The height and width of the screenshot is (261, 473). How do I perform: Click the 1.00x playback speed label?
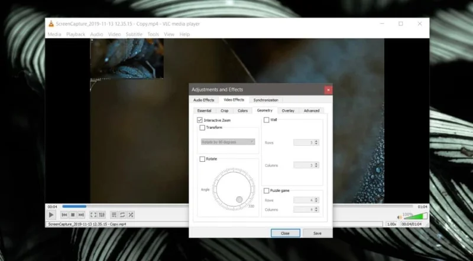point(391,224)
